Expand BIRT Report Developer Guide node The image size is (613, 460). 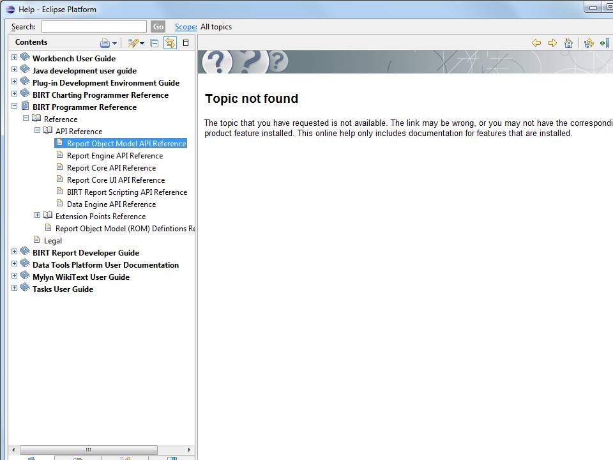click(15, 251)
